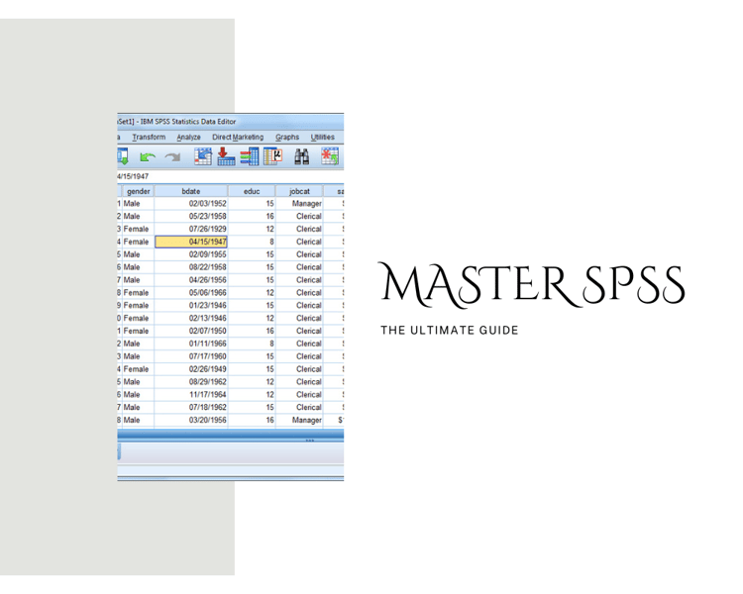Open the Analyze menu
743x594 pixels.
coord(188,137)
